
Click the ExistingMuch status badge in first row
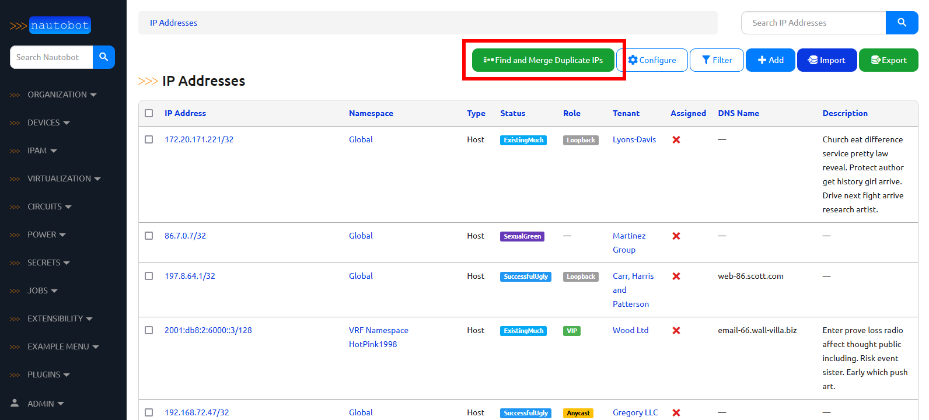pyautogui.click(x=523, y=140)
